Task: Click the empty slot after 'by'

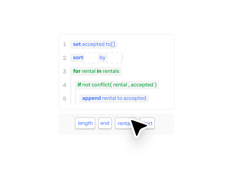Action: (114, 58)
